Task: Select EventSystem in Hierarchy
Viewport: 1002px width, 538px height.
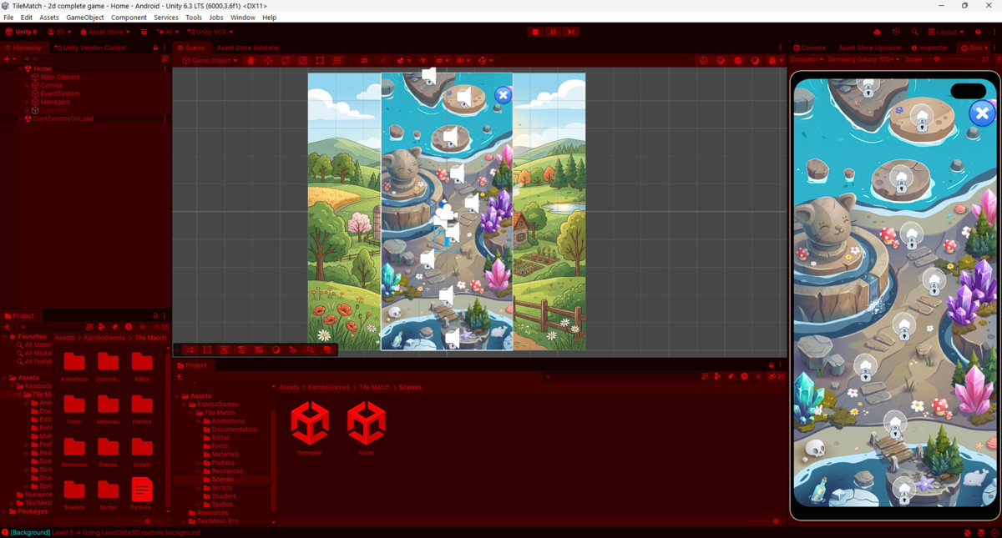Action: pos(60,93)
